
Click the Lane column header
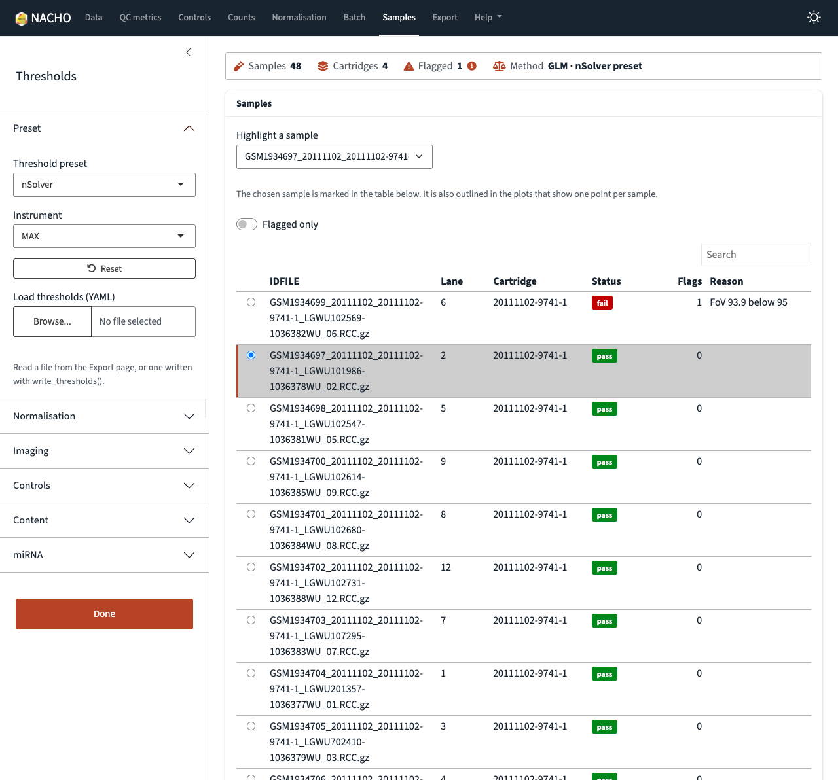[x=452, y=281]
